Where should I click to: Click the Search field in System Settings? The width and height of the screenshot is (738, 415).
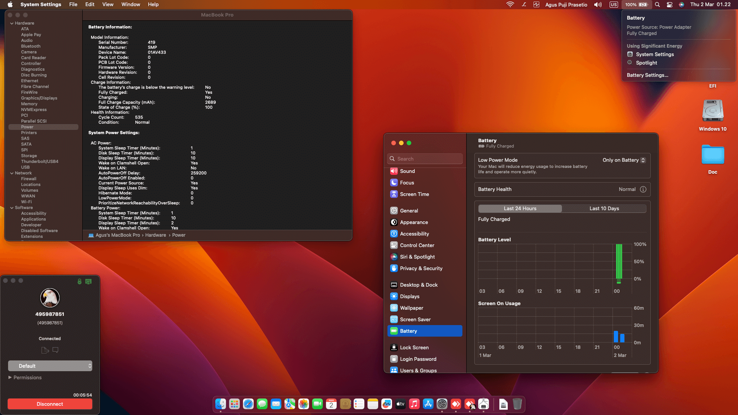[425, 159]
